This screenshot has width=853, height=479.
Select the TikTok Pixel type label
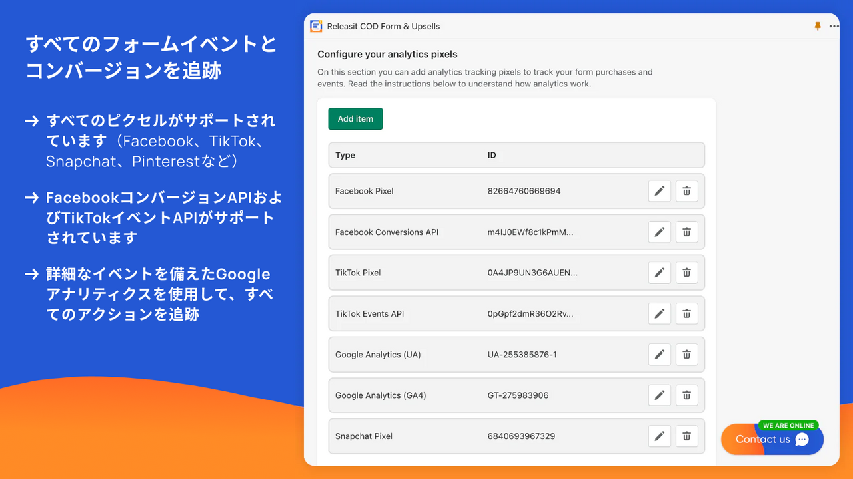[x=358, y=273]
